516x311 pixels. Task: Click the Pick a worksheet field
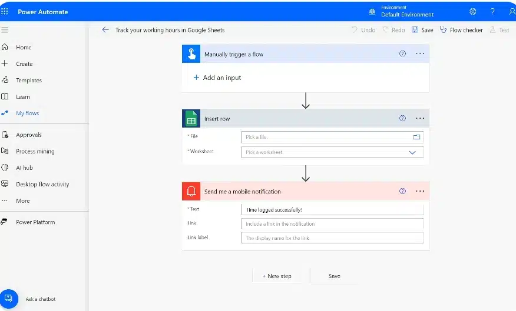pyautogui.click(x=332, y=152)
